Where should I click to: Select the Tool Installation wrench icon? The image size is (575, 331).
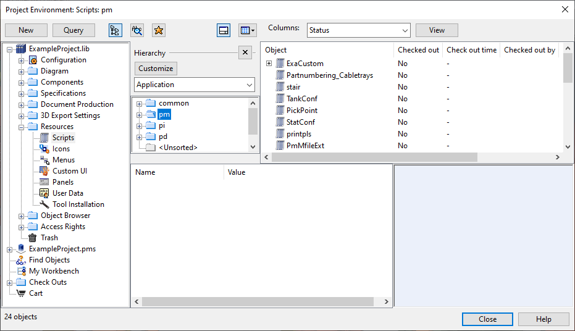44,204
